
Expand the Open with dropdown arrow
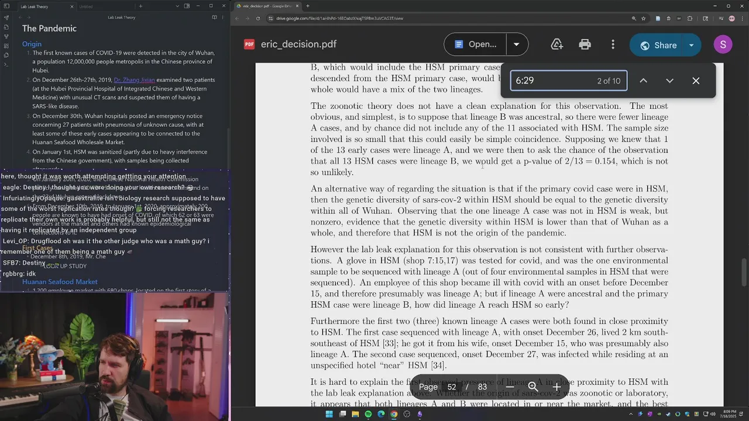(x=516, y=44)
